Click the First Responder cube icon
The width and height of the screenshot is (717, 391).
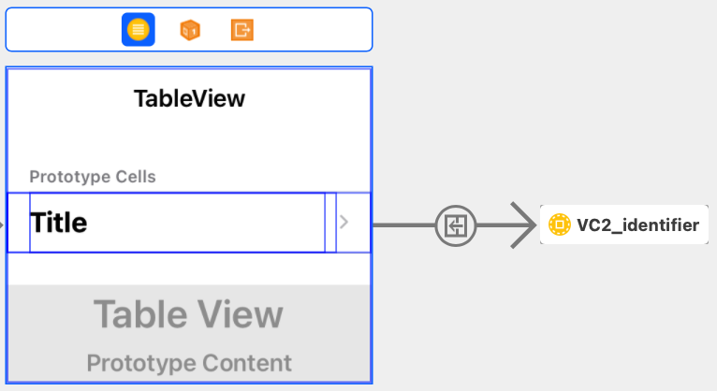(x=190, y=30)
